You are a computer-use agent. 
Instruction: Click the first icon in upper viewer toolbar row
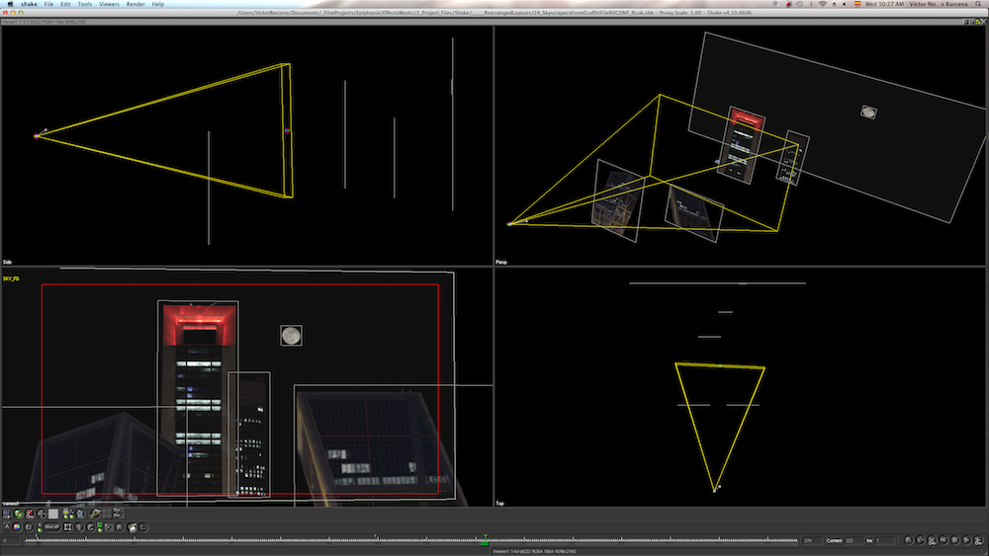7,514
